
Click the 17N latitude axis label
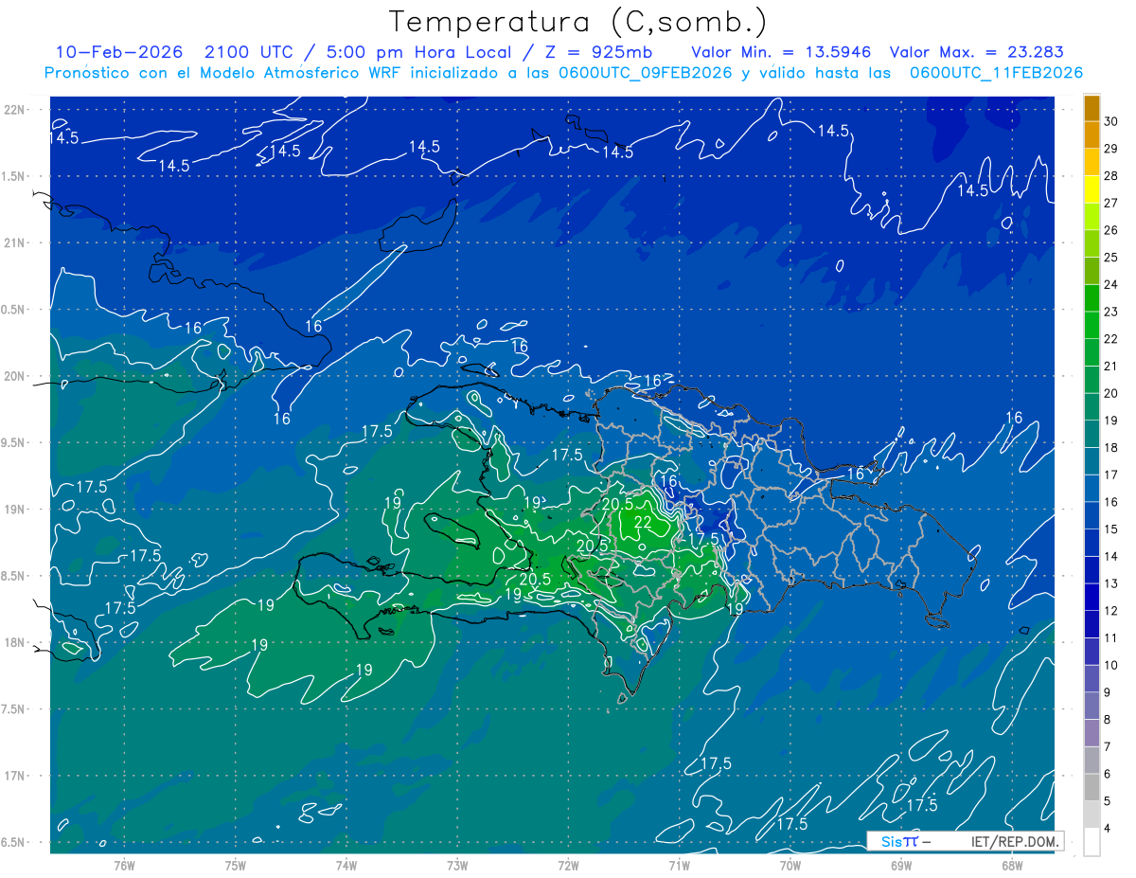14,776
